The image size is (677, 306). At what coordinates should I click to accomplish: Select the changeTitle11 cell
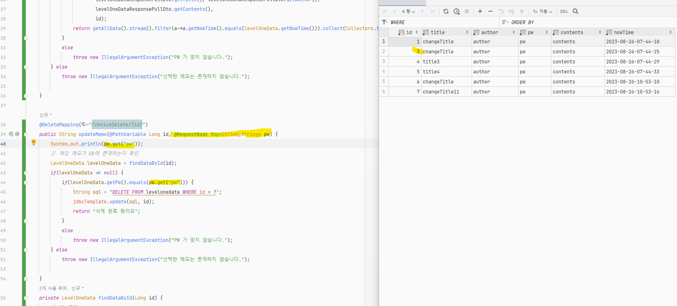coord(446,91)
